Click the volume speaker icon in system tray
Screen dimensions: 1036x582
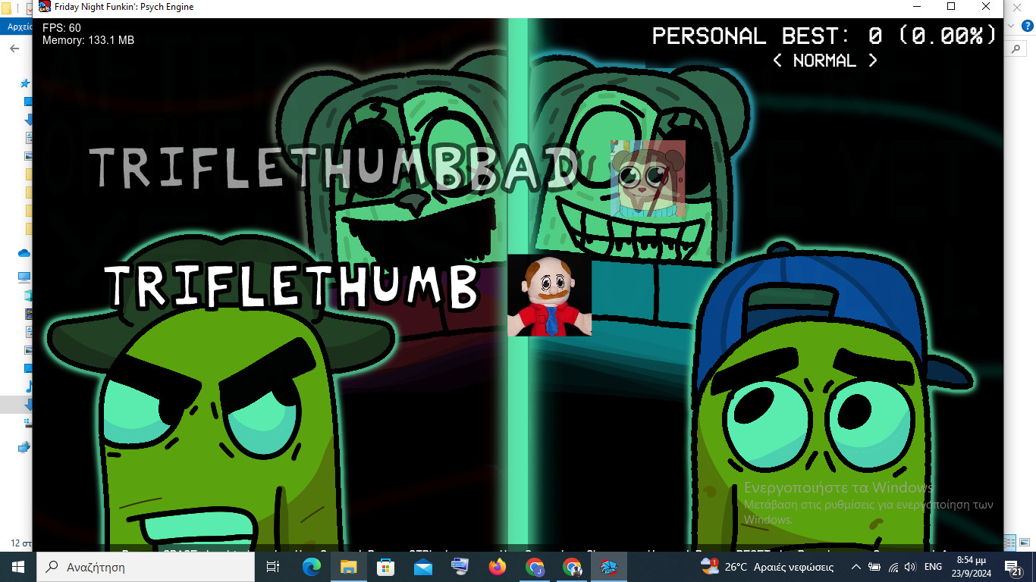(x=910, y=567)
